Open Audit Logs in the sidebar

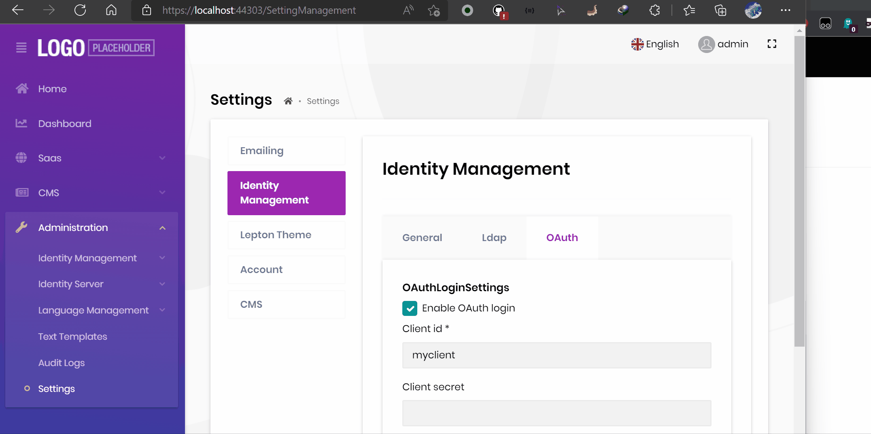[x=62, y=363]
